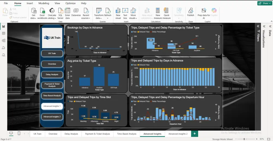Expand the Data pane
This screenshot has width=273, height=141.
tap(270, 26)
